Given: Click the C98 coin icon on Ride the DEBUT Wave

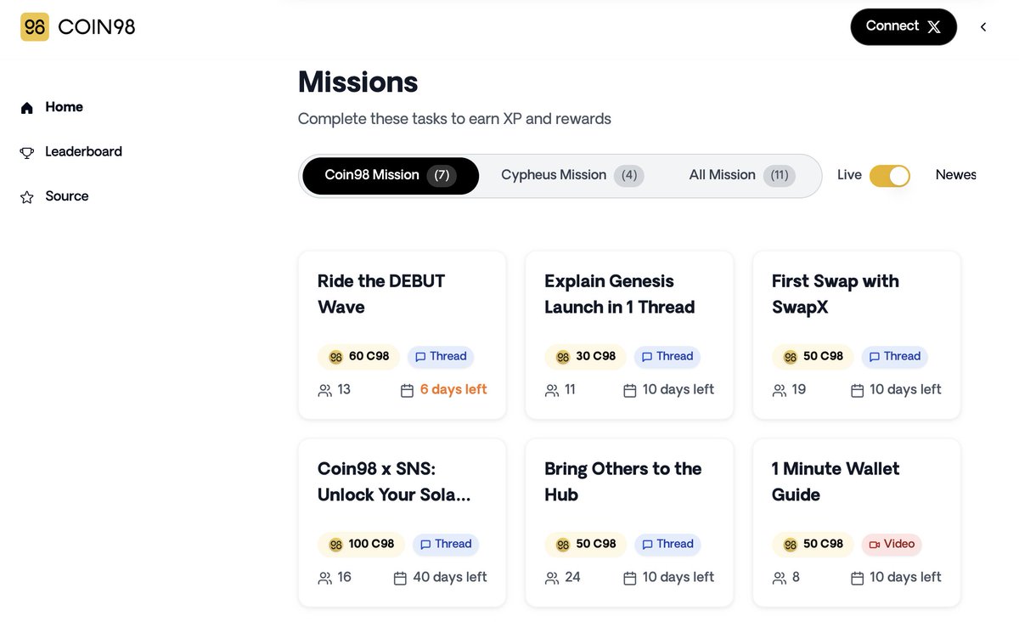Looking at the screenshot, I should pyautogui.click(x=335, y=357).
